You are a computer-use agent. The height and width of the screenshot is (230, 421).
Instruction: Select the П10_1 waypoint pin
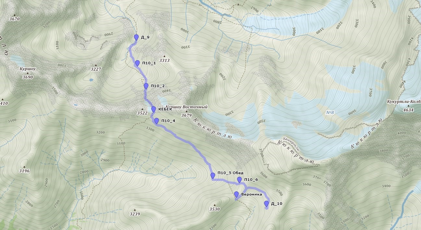137,63
